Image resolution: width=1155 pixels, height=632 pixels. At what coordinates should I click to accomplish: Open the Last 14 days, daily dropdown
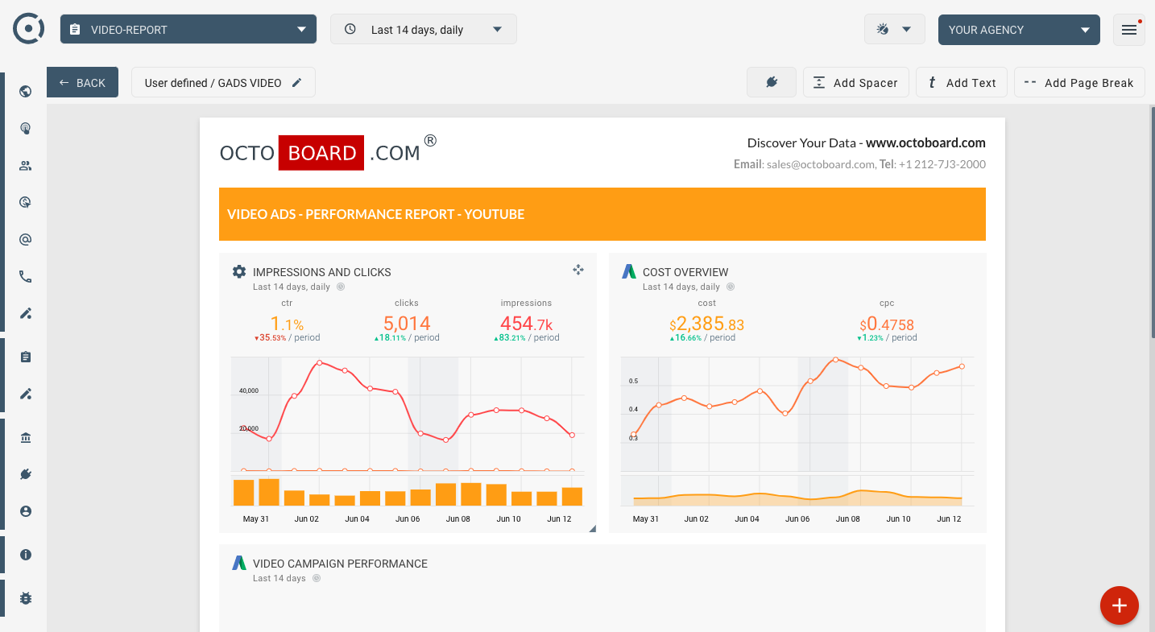[x=424, y=30]
